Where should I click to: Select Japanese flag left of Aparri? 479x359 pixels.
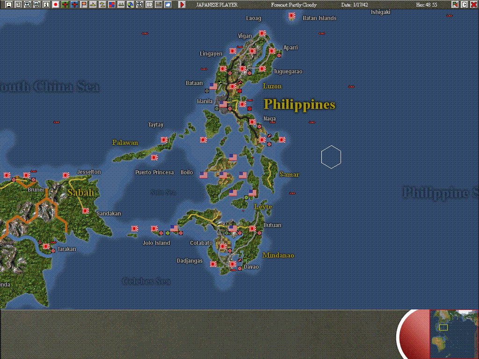(272, 50)
